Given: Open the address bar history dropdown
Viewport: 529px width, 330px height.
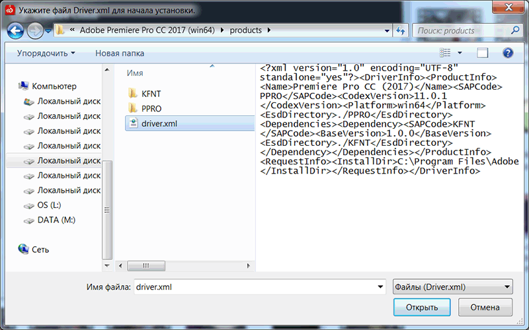Looking at the screenshot, I should [x=387, y=30].
